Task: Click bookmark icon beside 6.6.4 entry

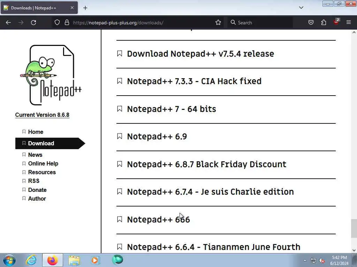Action: [x=120, y=247]
